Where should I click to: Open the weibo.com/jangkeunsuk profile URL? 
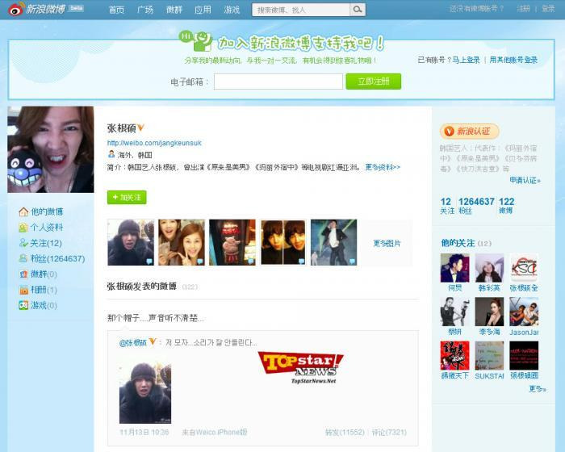(154, 143)
